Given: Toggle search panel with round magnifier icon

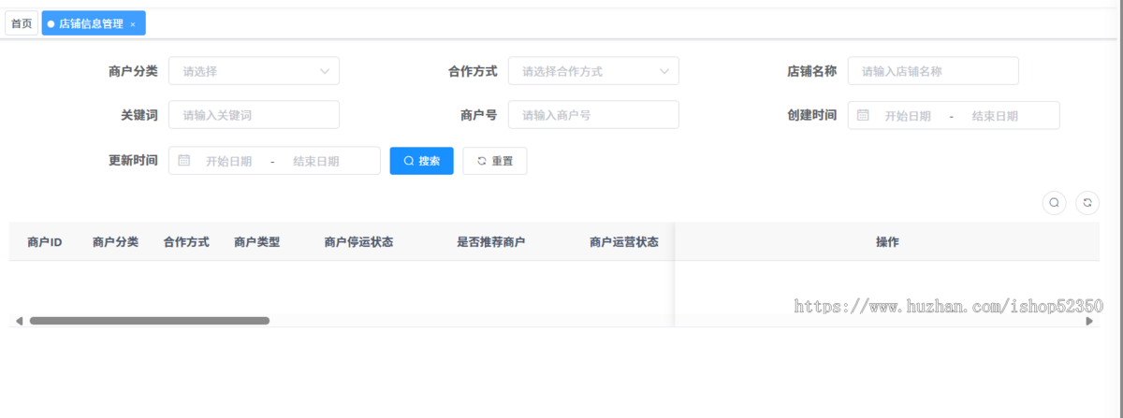Looking at the screenshot, I should (1054, 202).
